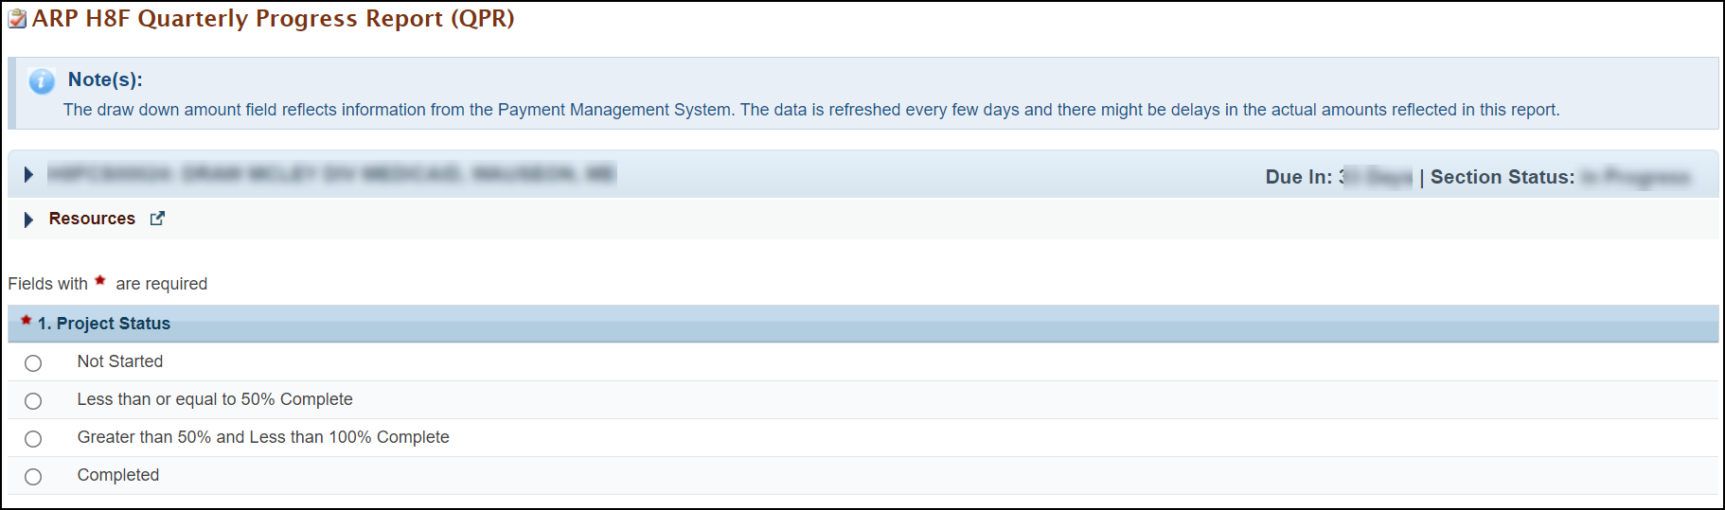The image size is (1725, 510).
Task: Select Greater than 50% and Less than 100%
Action: [33, 439]
